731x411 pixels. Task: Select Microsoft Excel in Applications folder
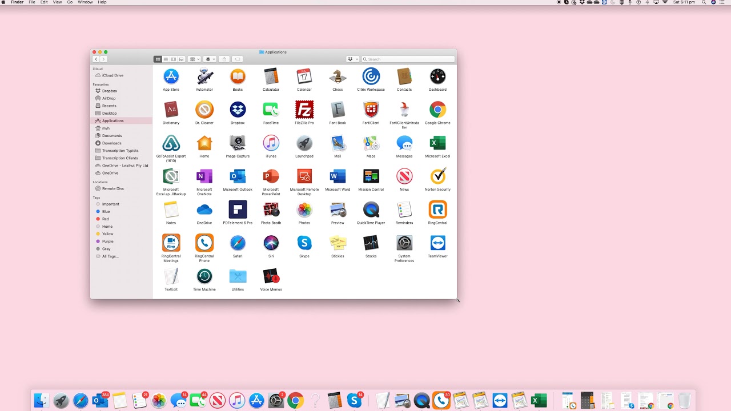coord(438,143)
